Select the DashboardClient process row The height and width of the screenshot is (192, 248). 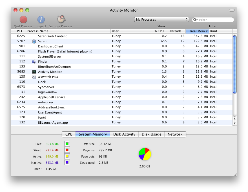[122, 46]
